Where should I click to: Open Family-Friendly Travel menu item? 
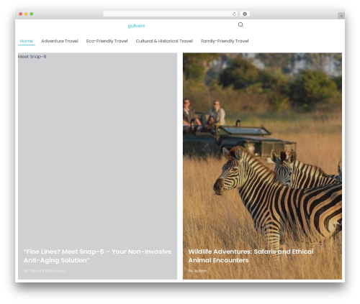coord(225,41)
